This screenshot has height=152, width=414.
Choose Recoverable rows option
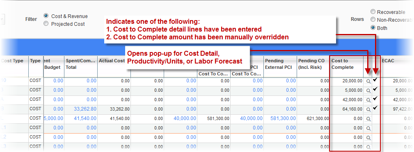pos(373,11)
